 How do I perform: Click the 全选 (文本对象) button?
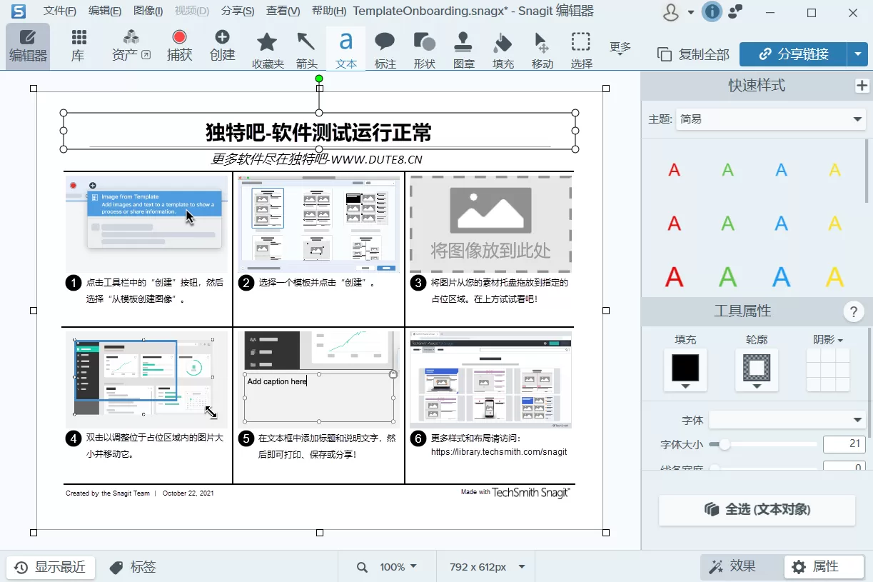coord(757,510)
